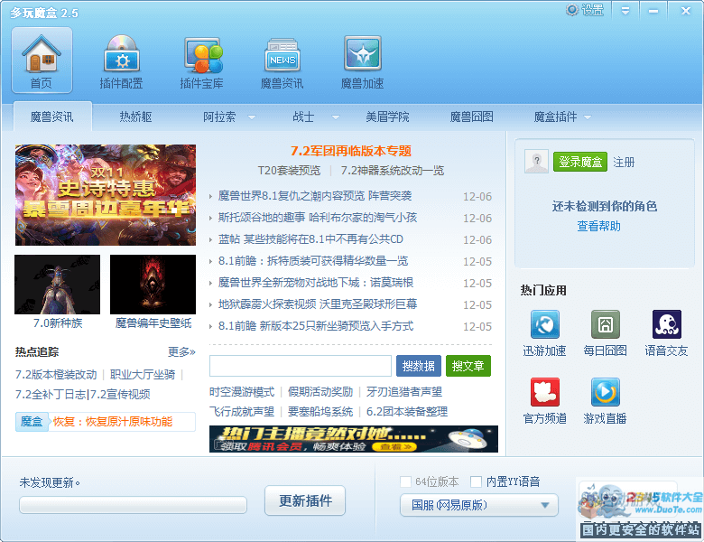This screenshot has height=542, width=704.
Task: Open news 8.1前瞻 新版本25只新坐骑预览
Action: pyautogui.click(x=316, y=326)
